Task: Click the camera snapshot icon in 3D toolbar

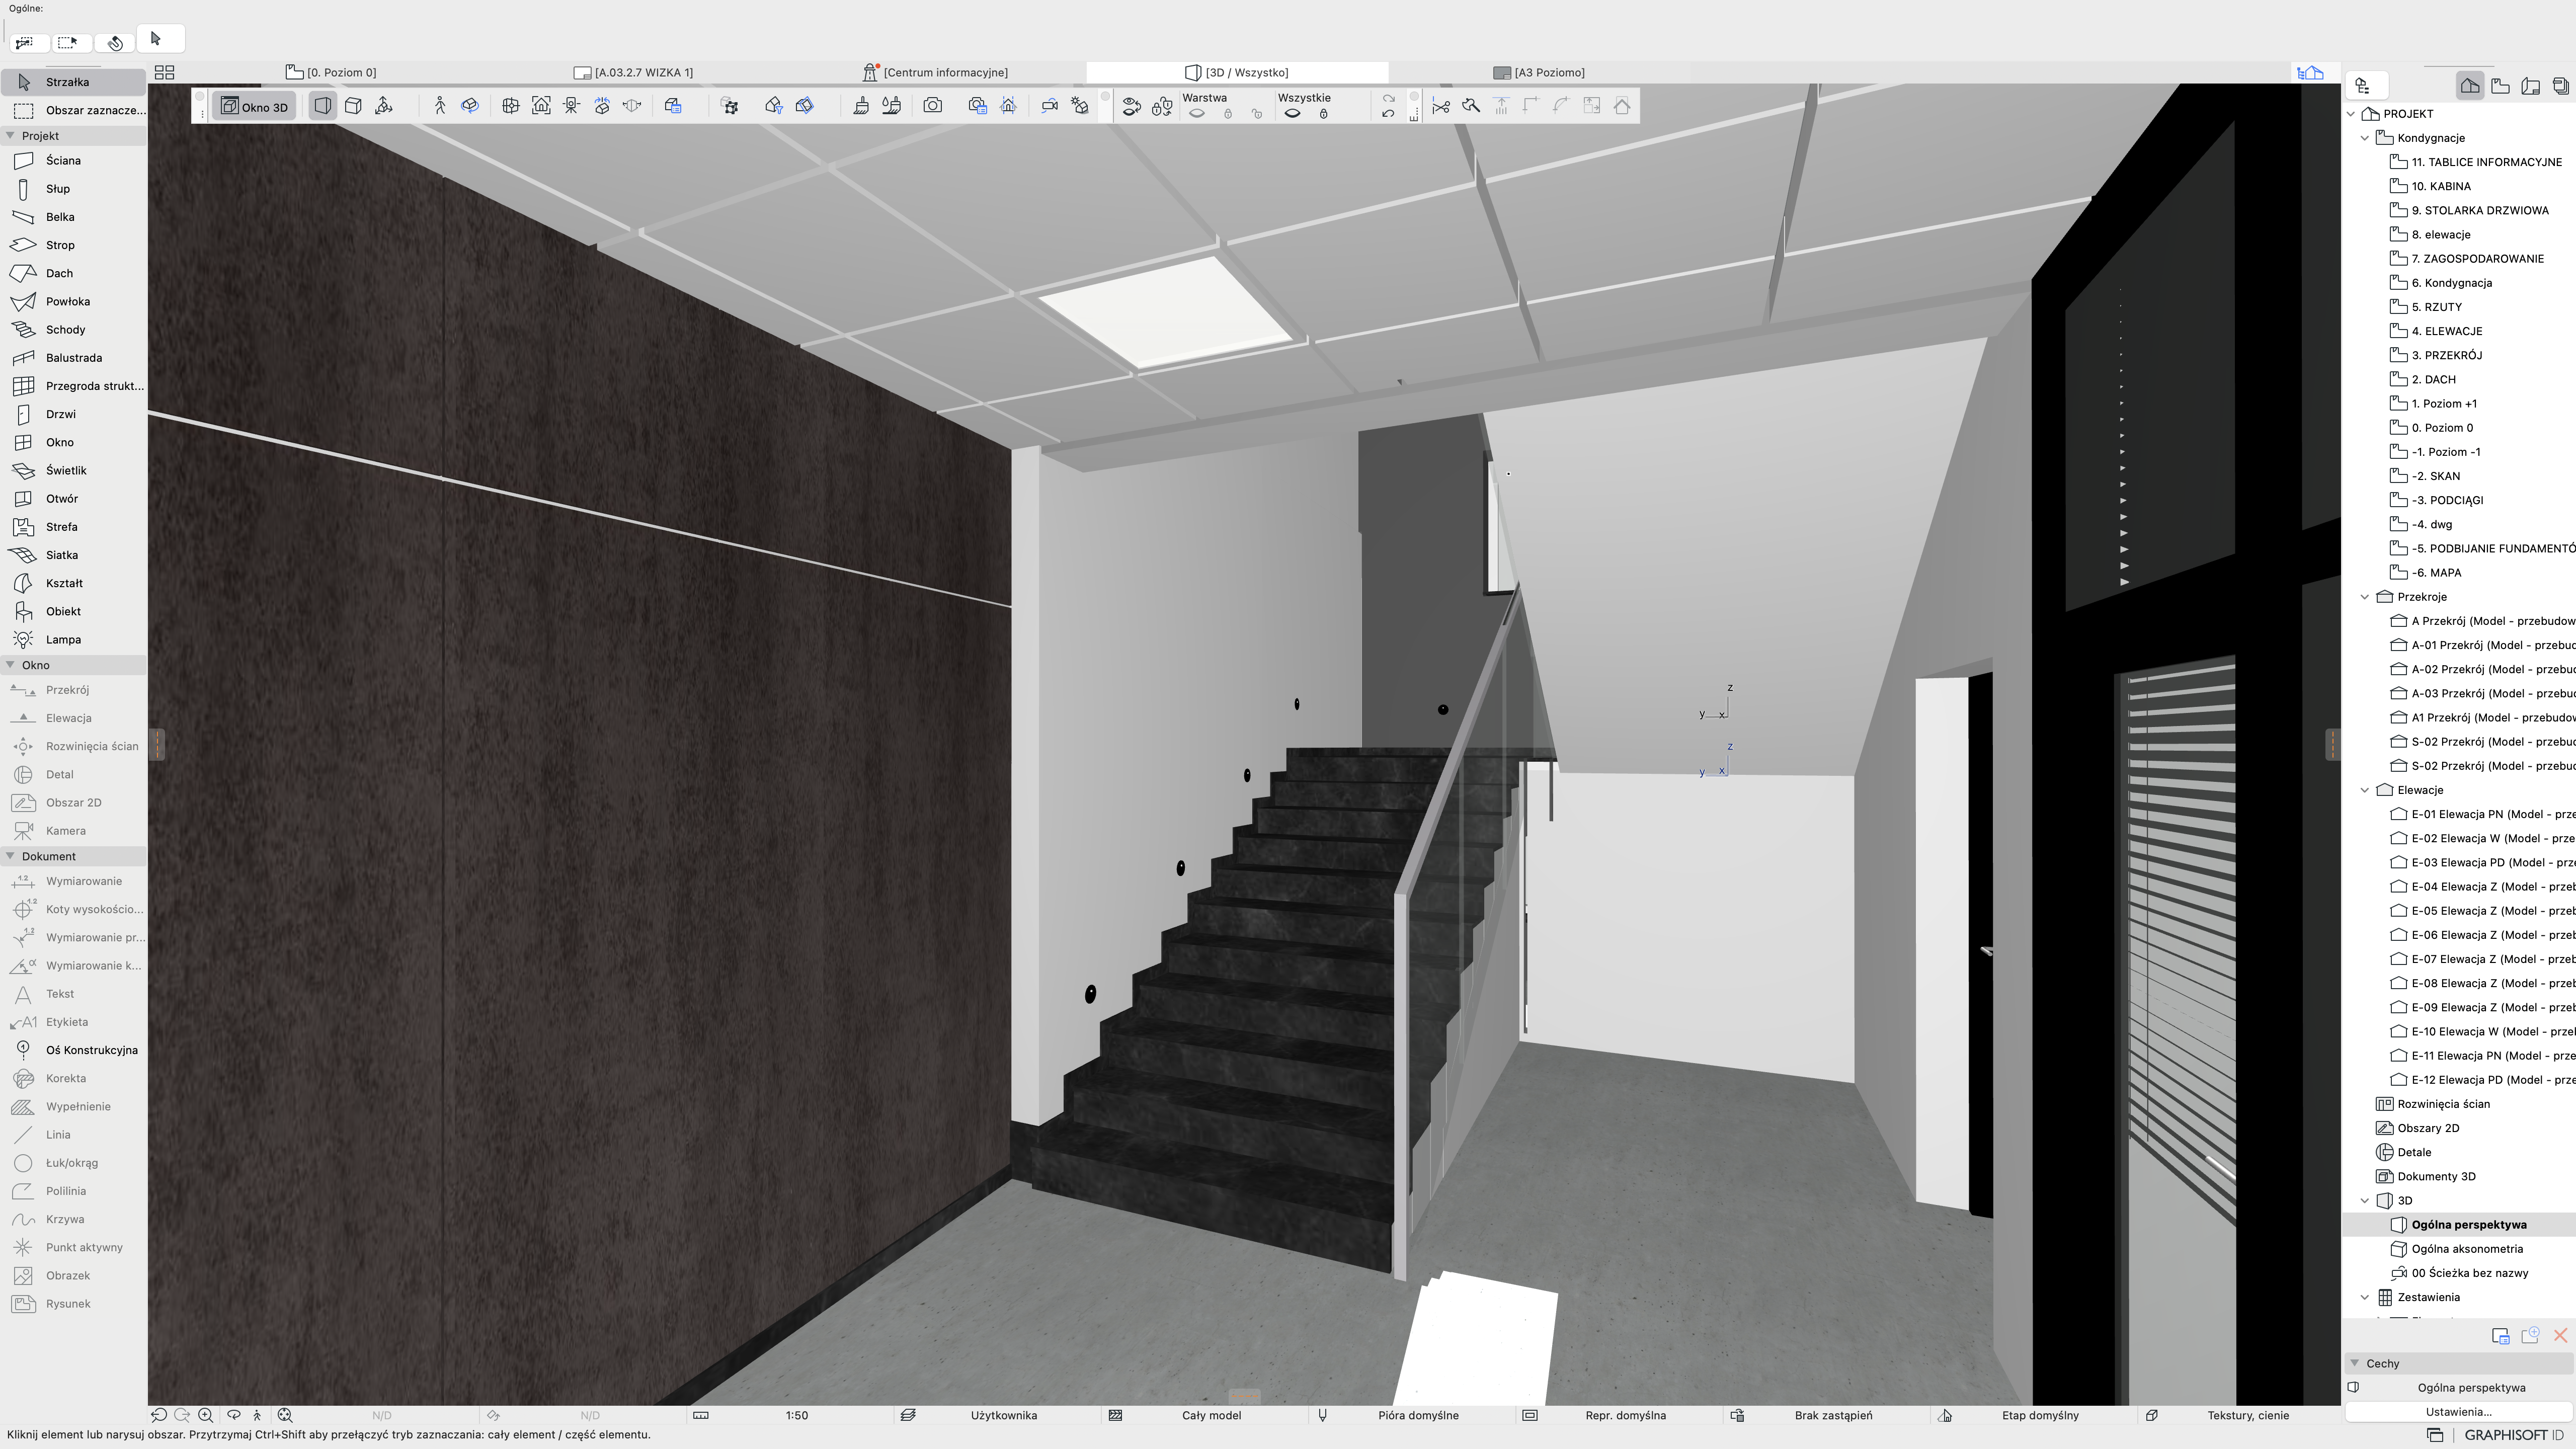Action: coord(932,106)
